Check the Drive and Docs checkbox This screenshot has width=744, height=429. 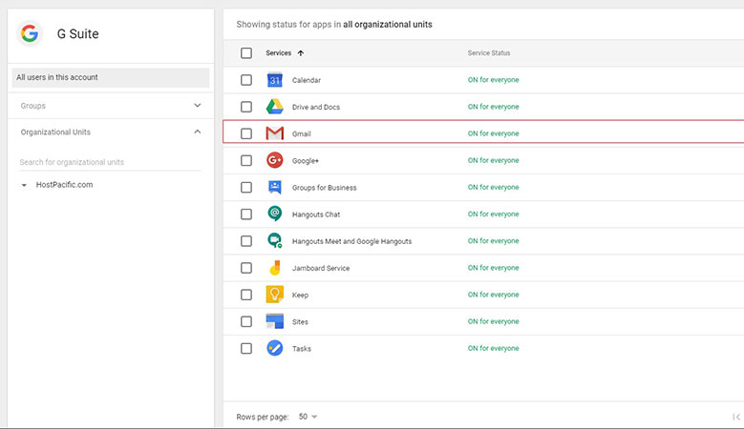246,107
